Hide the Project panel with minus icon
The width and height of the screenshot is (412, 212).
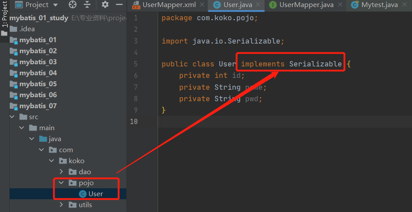click(x=119, y=4)
